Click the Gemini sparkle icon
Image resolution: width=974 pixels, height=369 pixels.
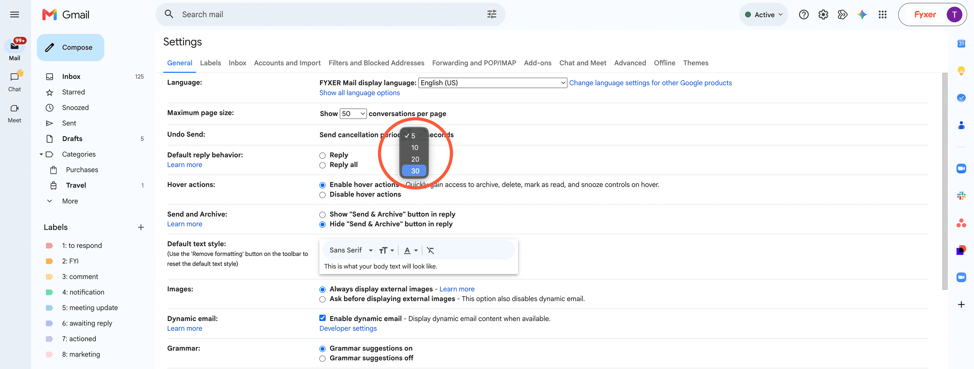point(862,15)
